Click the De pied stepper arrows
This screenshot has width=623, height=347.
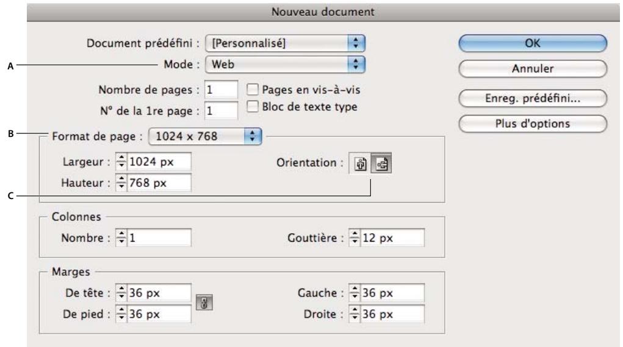pos(121,314)
